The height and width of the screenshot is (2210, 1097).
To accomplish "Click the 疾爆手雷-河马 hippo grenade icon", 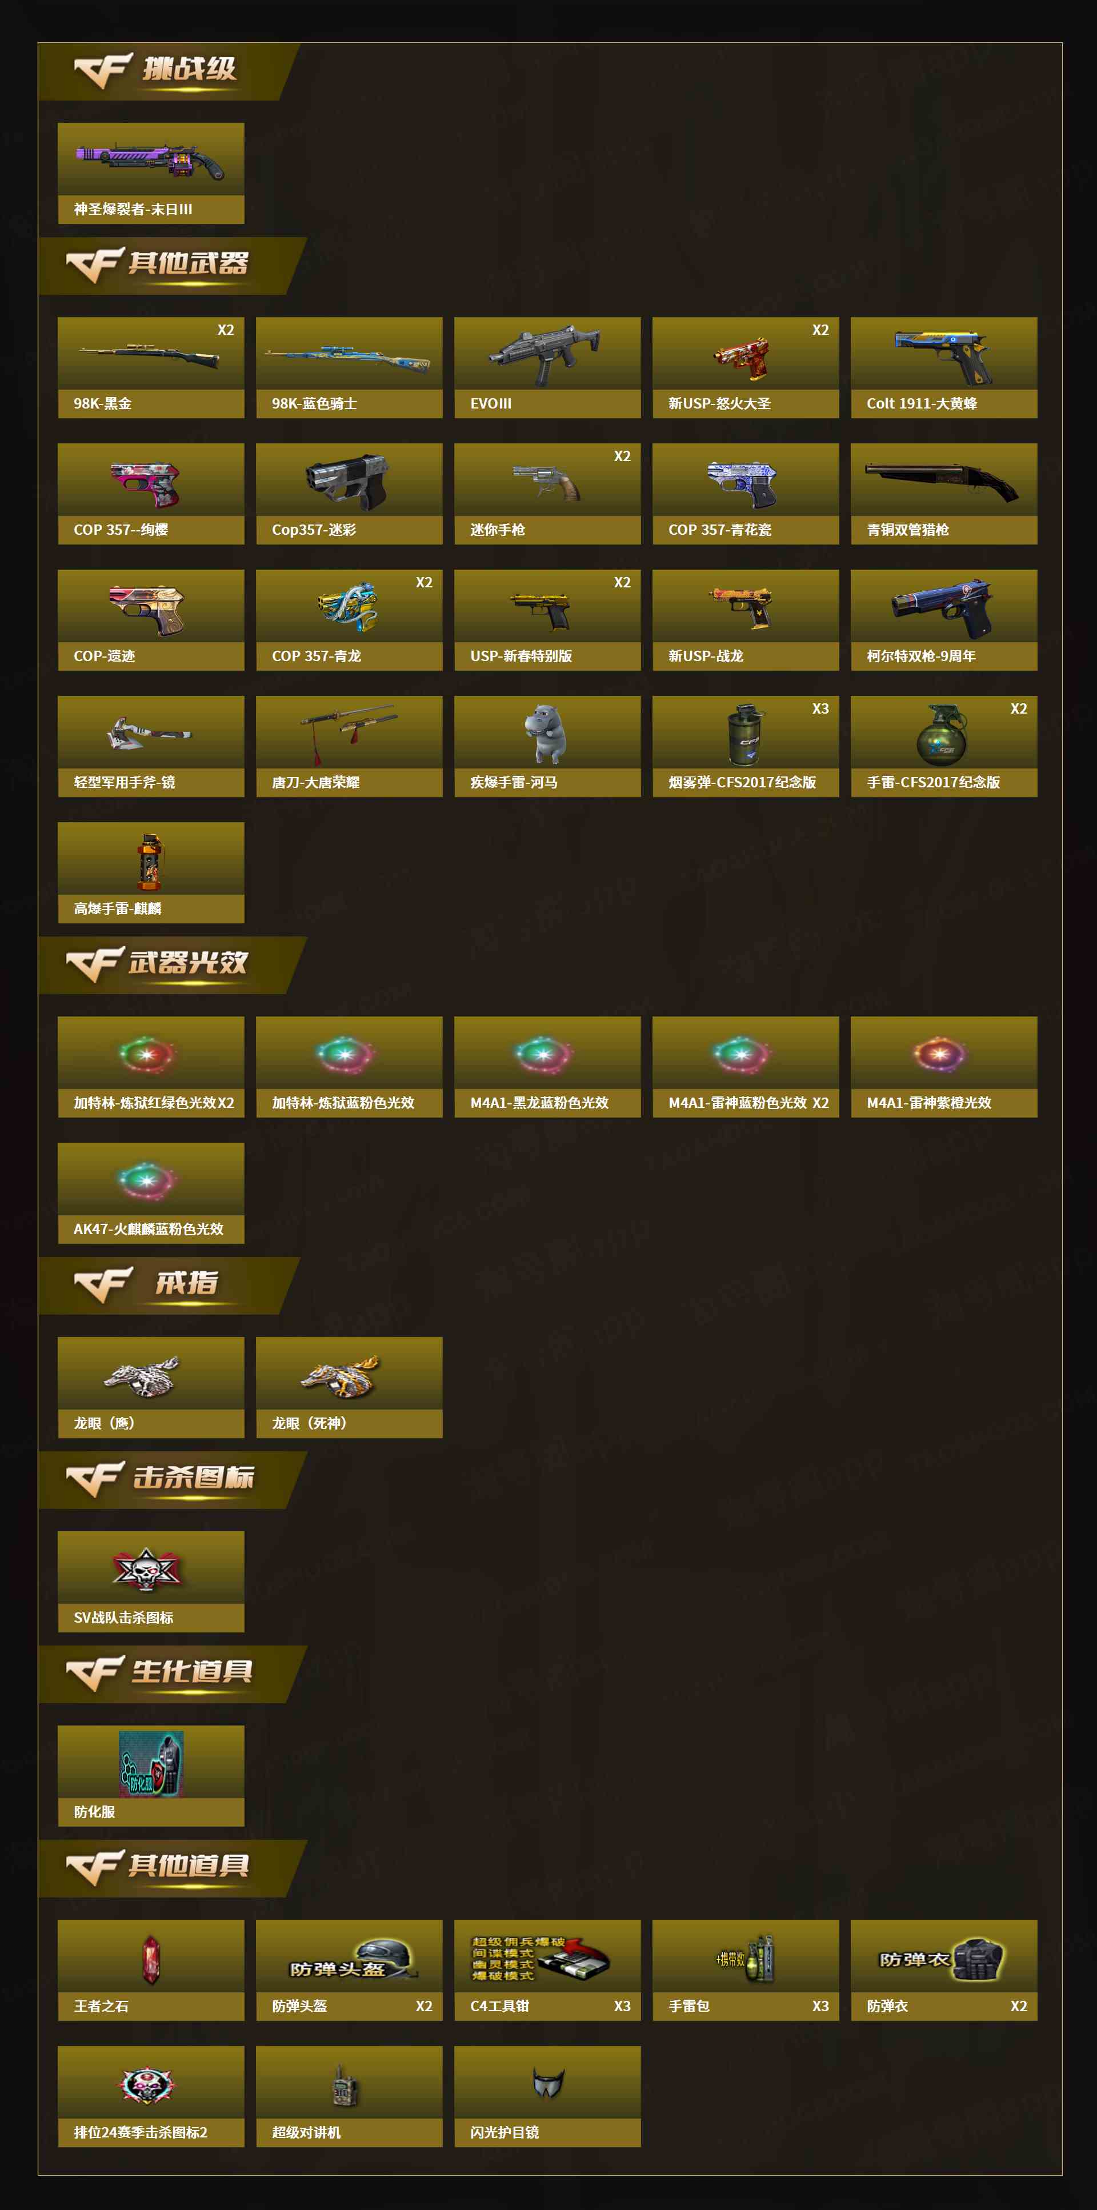I will 546,734.
